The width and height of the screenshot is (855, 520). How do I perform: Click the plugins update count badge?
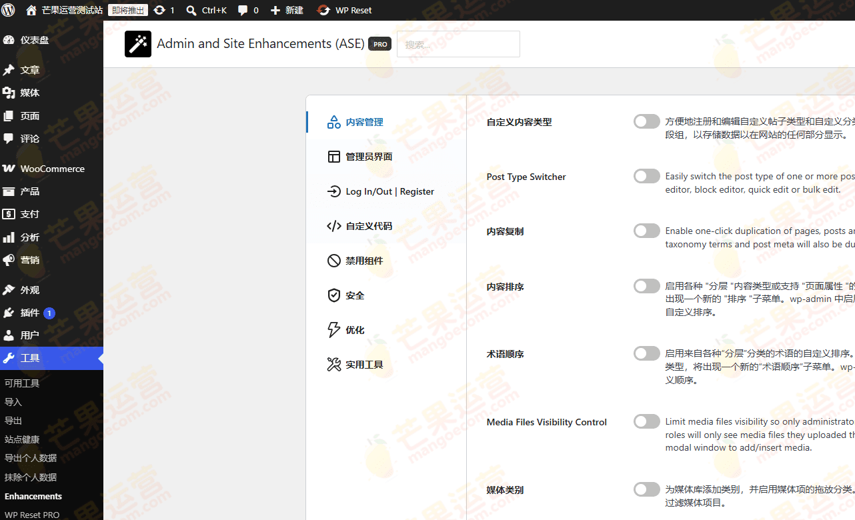click(49, 313)
